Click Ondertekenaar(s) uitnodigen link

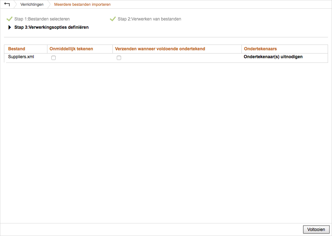(x=273, y=57)
